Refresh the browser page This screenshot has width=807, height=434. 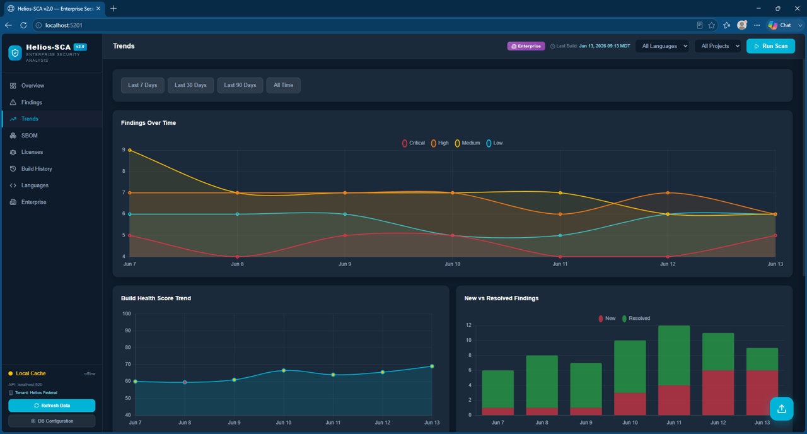(x=23, y=25)
